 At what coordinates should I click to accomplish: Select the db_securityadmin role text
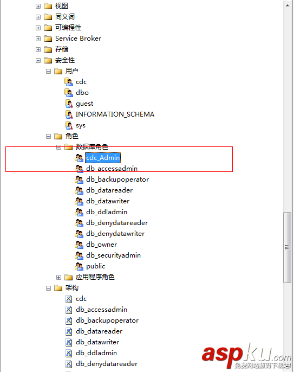(113, 256)
